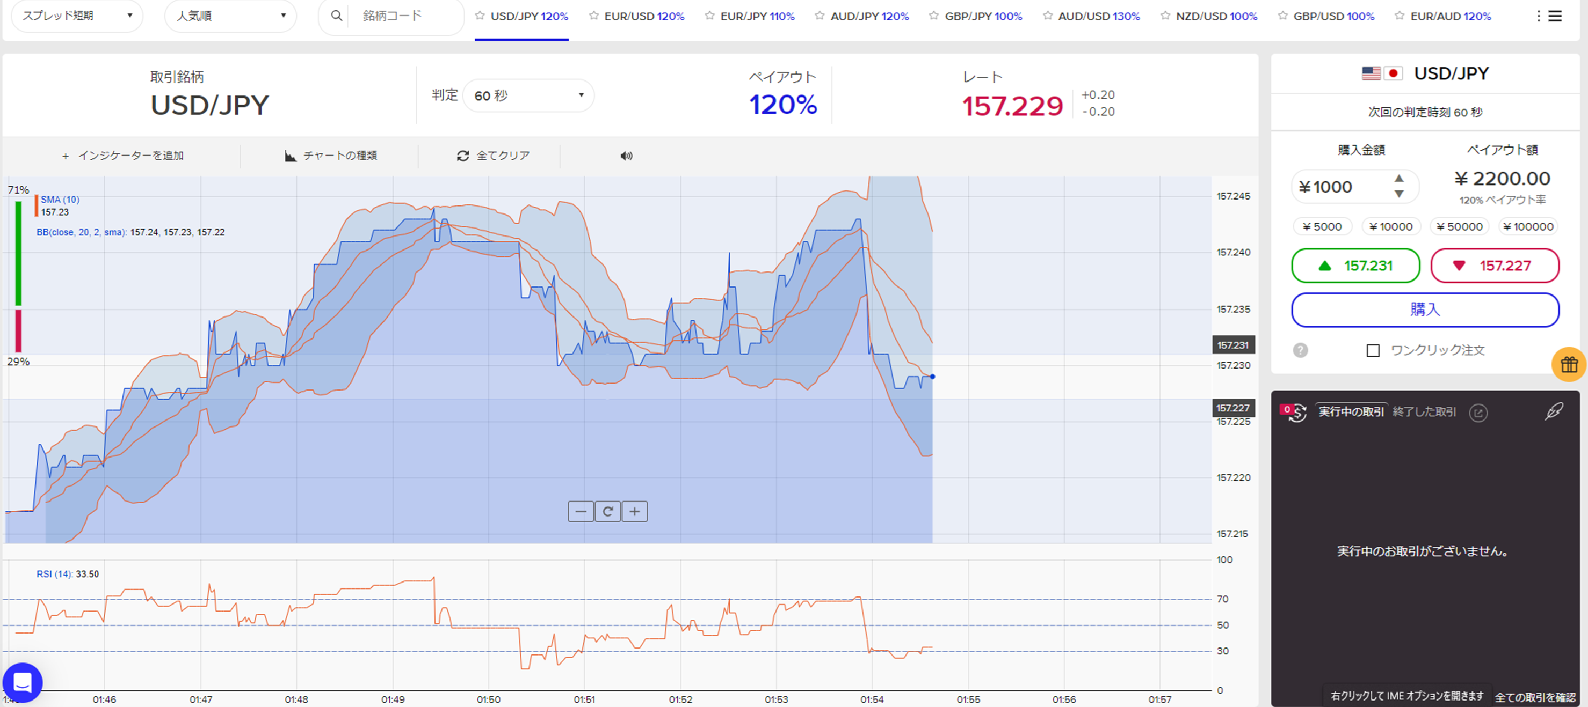This screenshot has width=1588, height=707.
Task: Click the help question mark icon
Action: click(x=1300, y=350)
